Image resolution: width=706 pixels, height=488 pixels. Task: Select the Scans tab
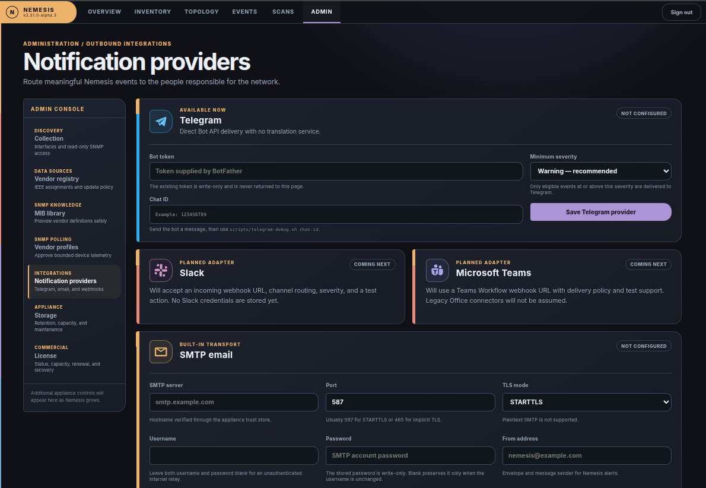coord(283,12)
